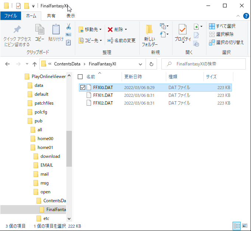Refresh the folder view
The height and width of the screenshot is (231, 251).
pos(151,64)
